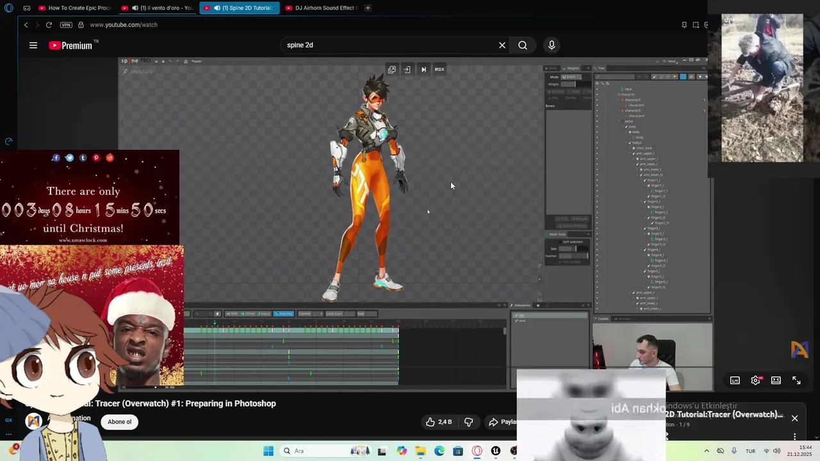Dislike the video with thumbs down
The image size is (820, 461).
click(468, 422)
